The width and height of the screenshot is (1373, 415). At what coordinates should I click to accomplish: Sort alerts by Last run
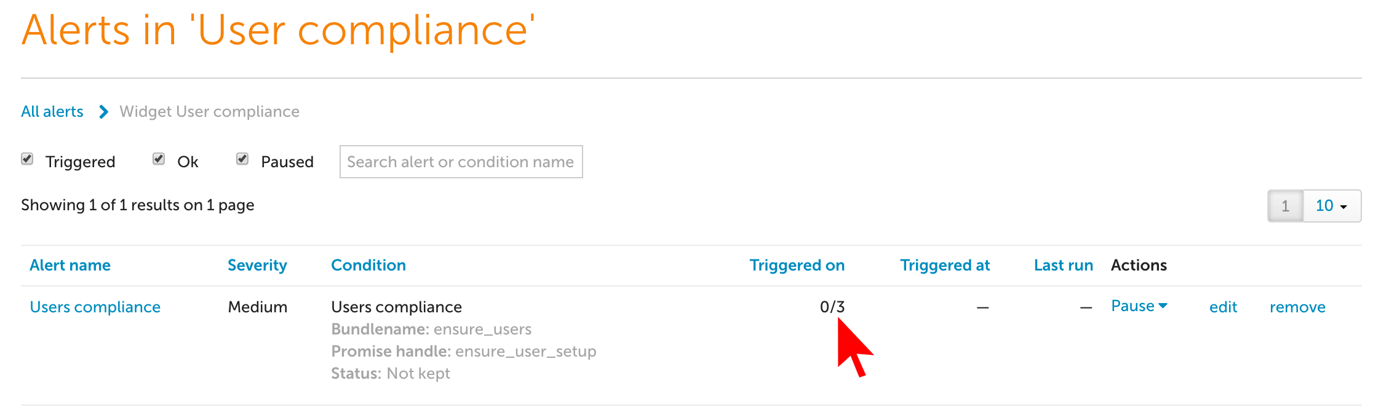click(x=1063, y=265)
